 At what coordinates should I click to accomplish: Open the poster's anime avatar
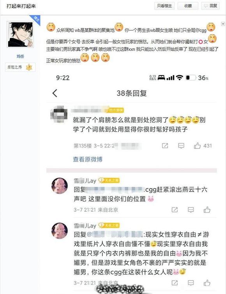[x=20, y=34]
